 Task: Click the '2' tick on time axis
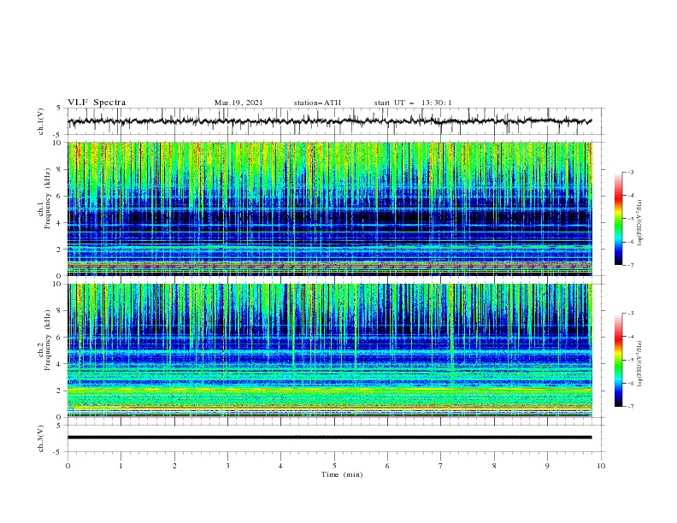click(174, 466)
